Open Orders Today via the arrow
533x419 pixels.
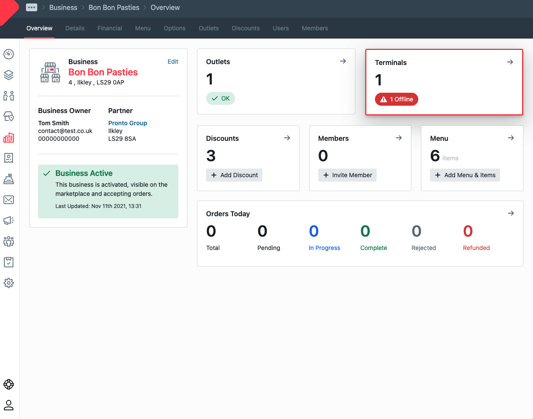(511, 213)
